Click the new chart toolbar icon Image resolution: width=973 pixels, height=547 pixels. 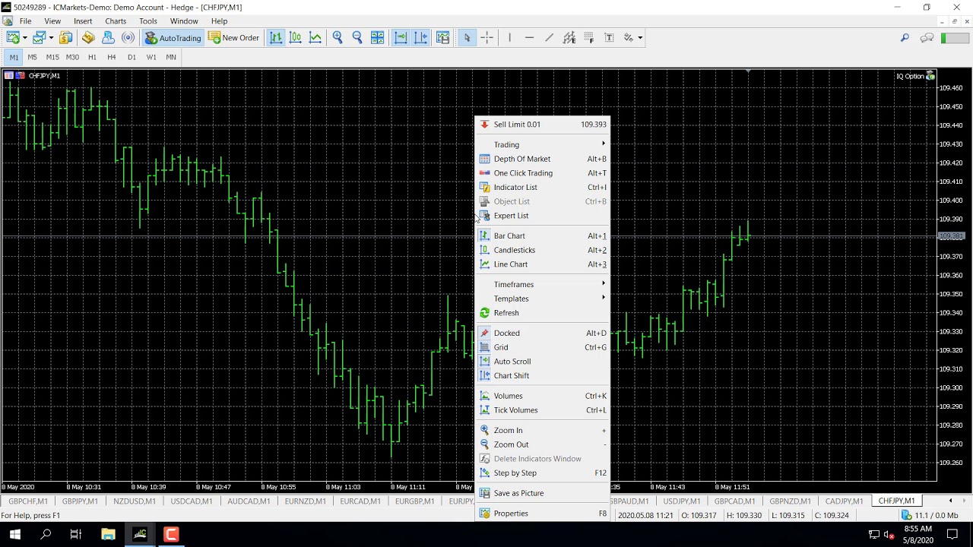click(x=13, y=37)
